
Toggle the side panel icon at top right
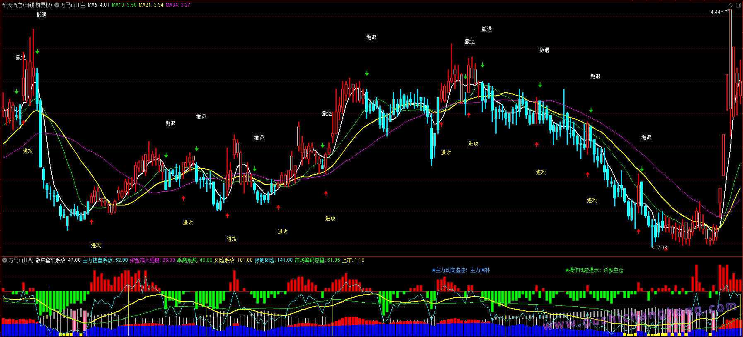(738, 5)
